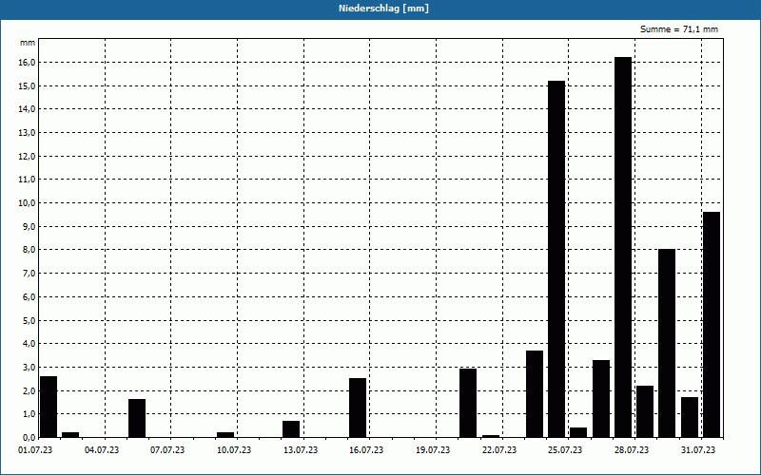Click the 25.07.23 date label
761x475 pixels.
[x=565, y=450]
